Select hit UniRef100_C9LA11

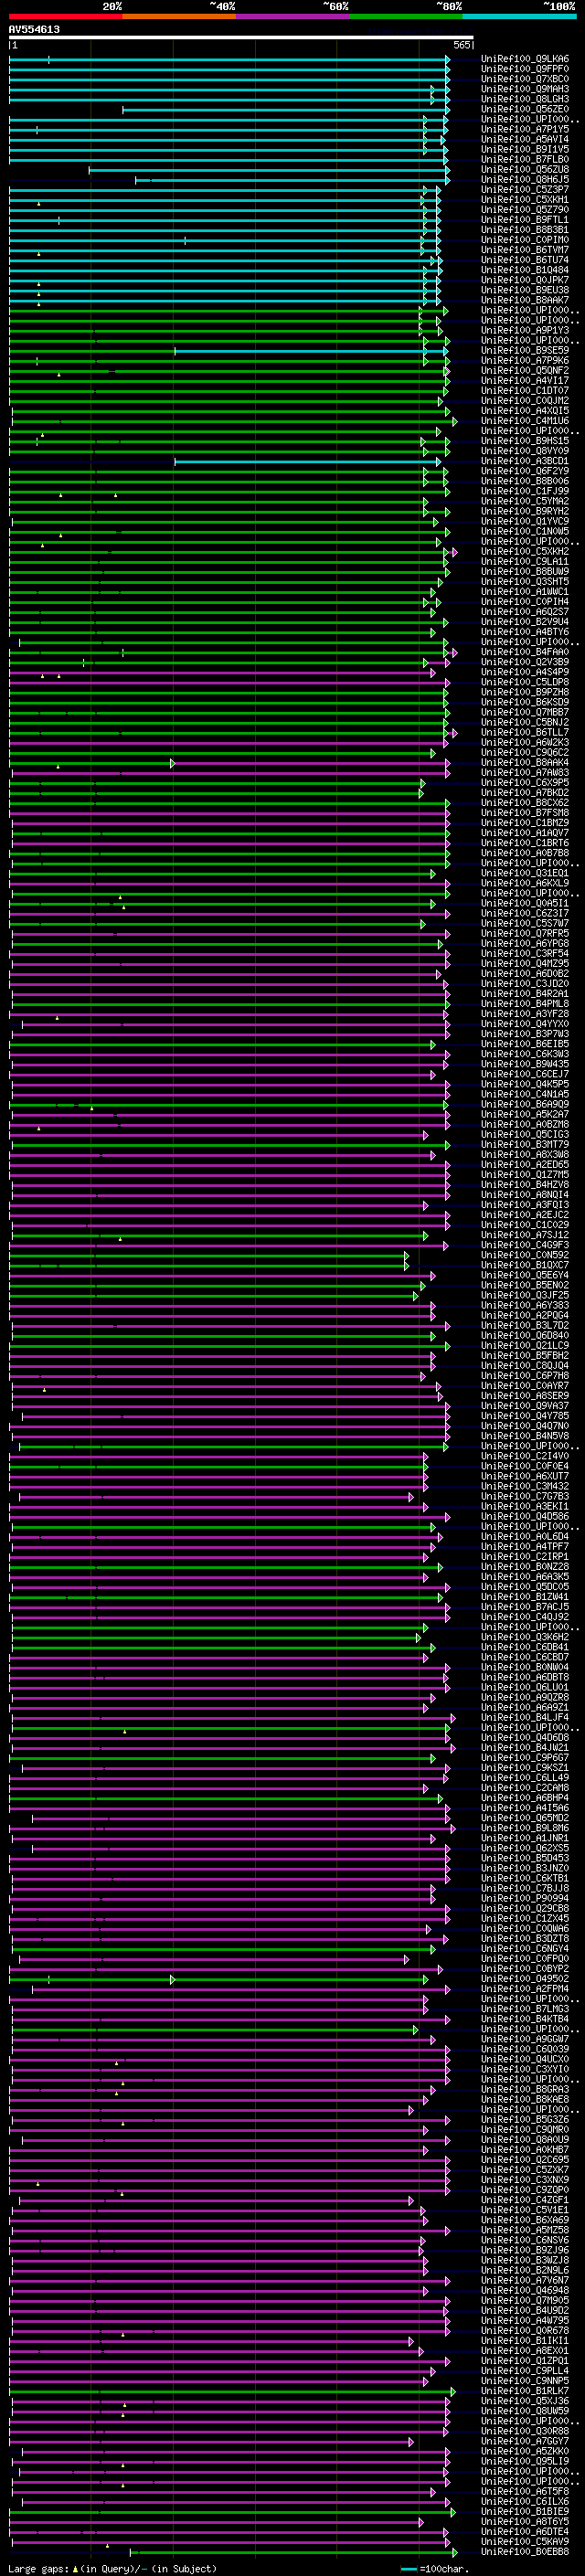[525, 561]
